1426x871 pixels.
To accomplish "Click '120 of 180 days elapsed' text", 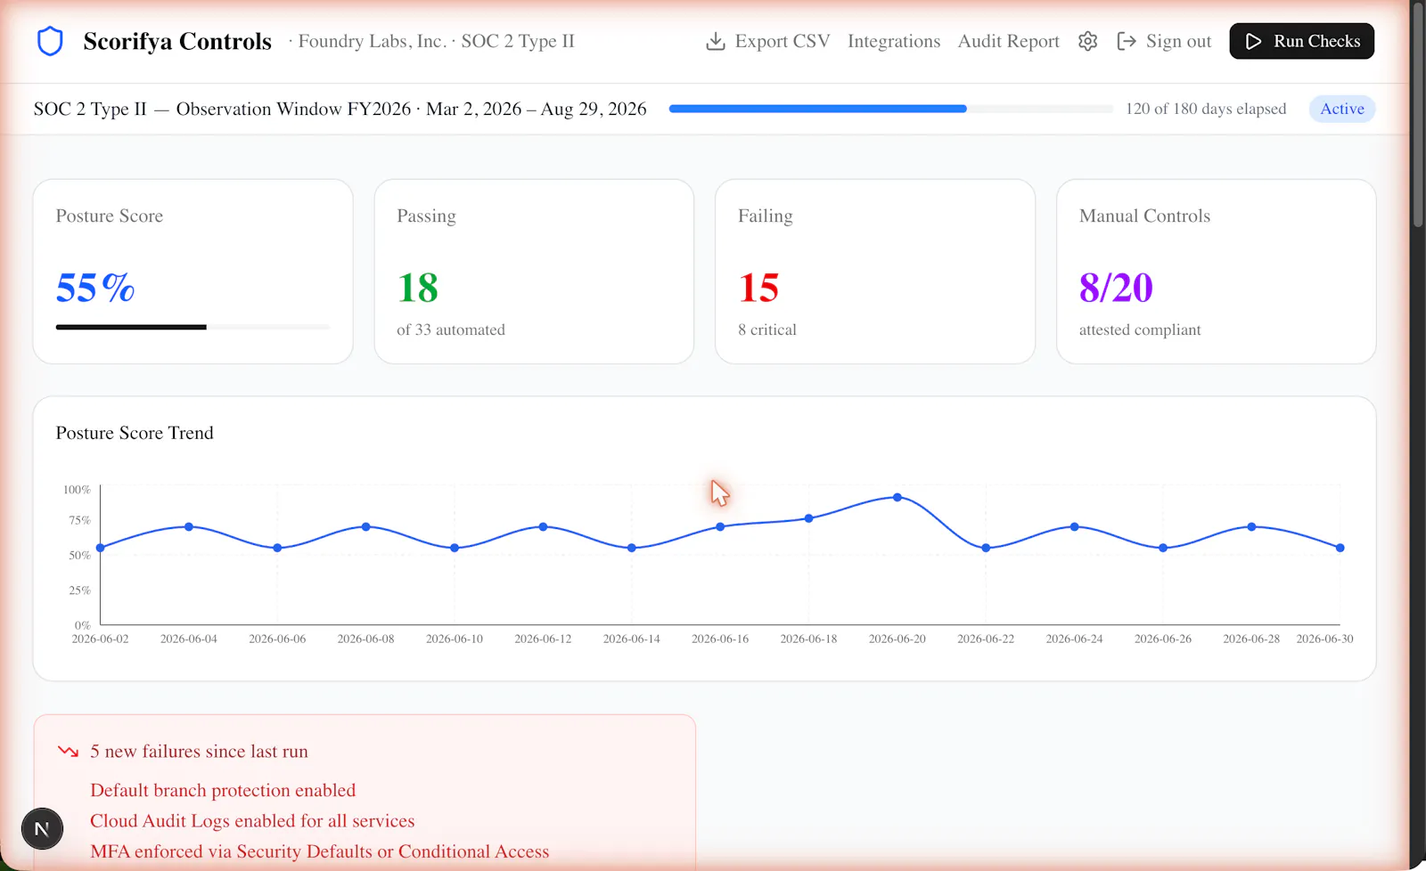I will tap(1206, 109).
